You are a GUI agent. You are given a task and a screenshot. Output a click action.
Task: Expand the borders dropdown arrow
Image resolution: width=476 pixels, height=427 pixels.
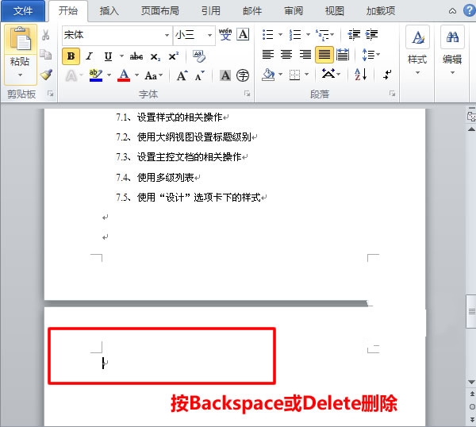click(306, 74)
